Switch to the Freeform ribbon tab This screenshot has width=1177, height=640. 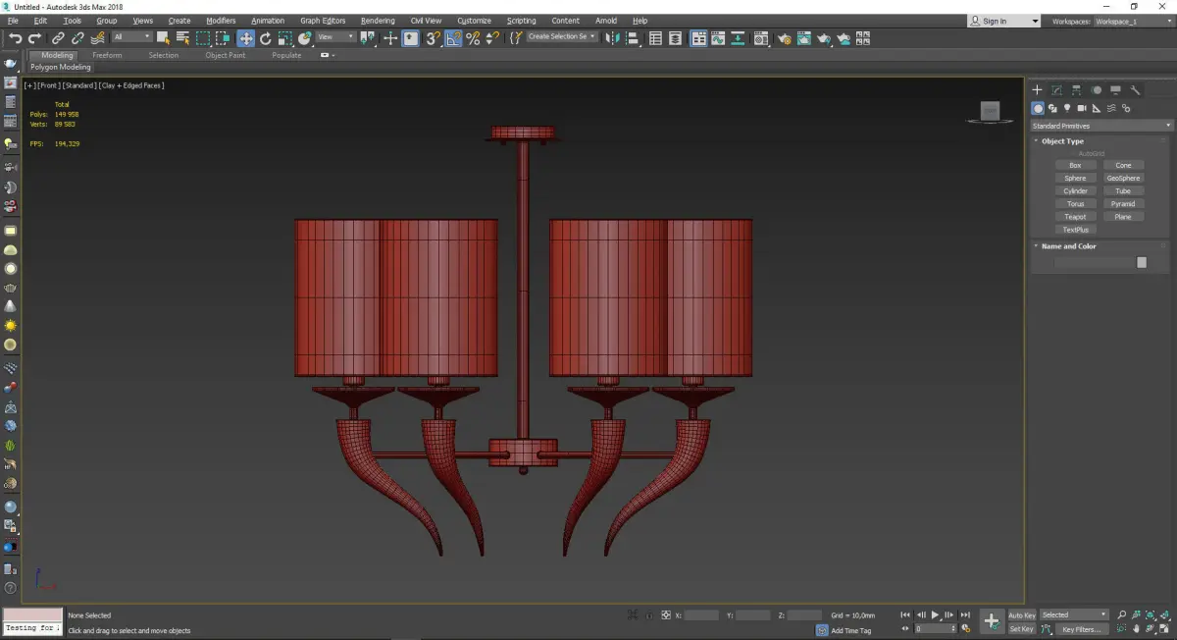(107, 55)
